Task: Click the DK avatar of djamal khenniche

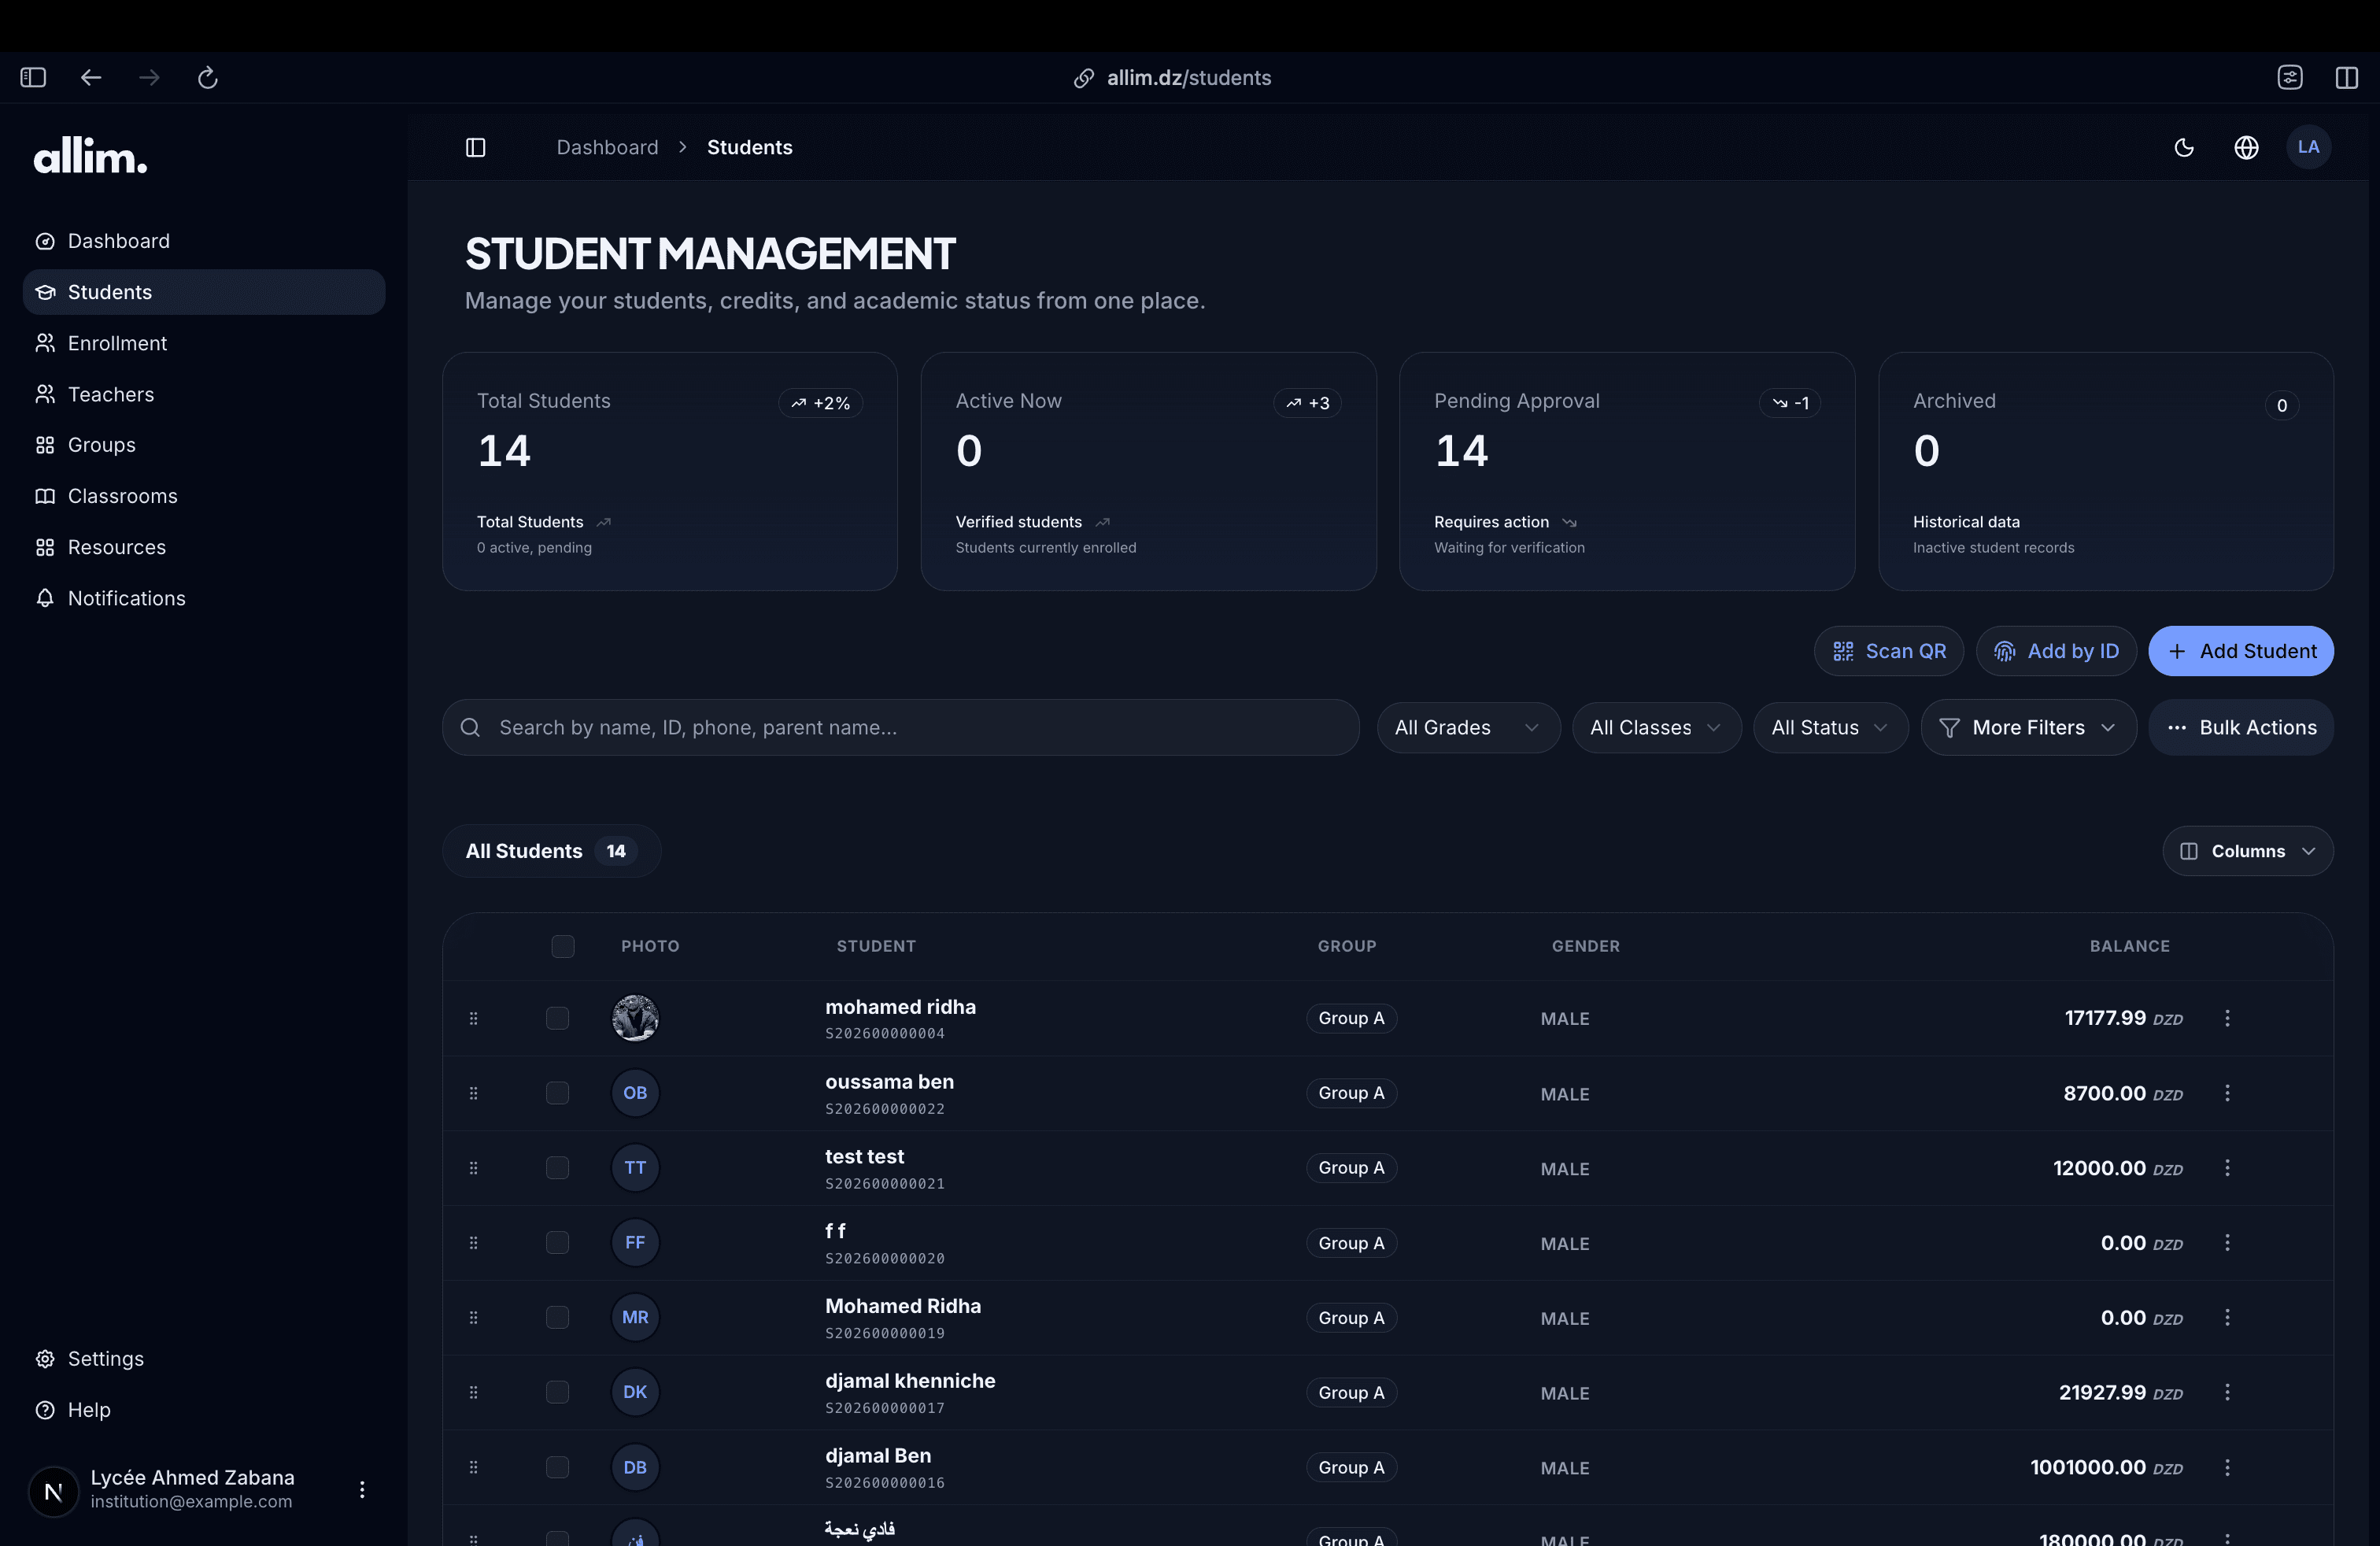Action: point(635,1392)
